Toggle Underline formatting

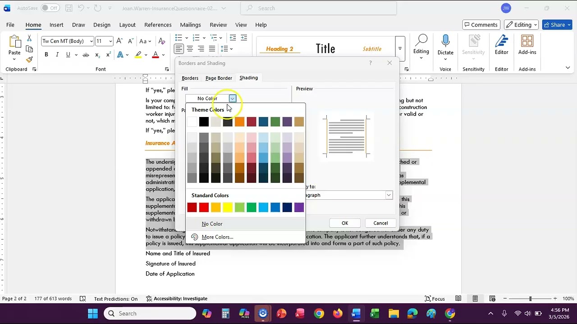point(68,55)
